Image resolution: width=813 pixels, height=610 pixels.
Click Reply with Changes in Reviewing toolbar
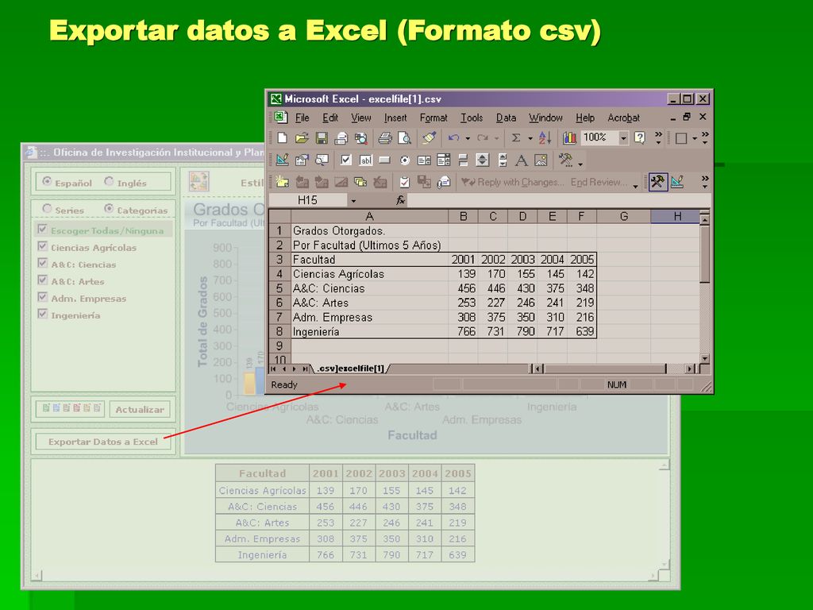pos(512,182)
